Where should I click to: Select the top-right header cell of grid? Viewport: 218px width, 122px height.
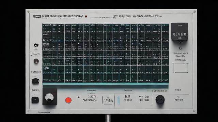click(x=165, y=25)
